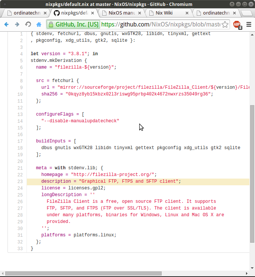Go back with the browser back arrow
Viewport: 255px width, 277px height.
click(x=6, y=24)
